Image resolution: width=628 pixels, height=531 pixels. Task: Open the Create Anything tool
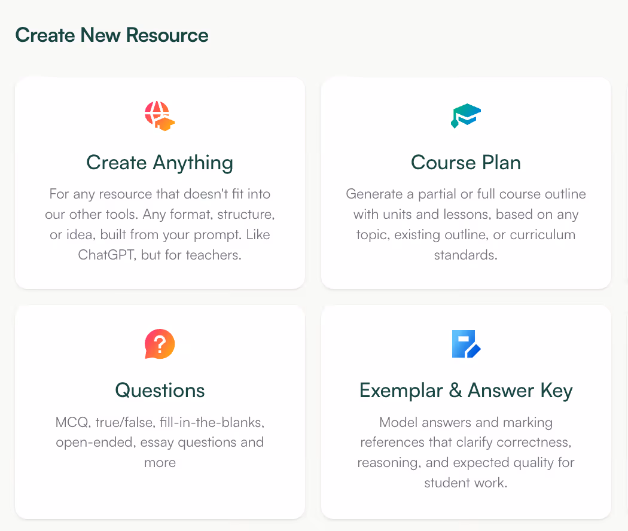pyautogui.click(x=159, y=183)
